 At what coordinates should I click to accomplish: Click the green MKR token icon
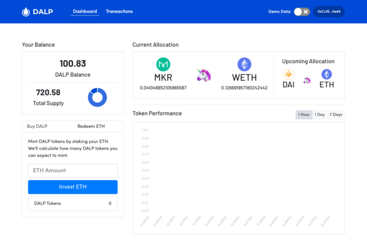click(163, 64)
